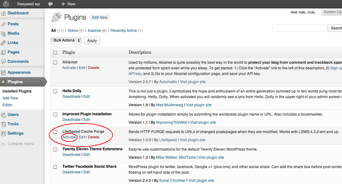Click the Apply button
This screenshot has height=184, width=342.
92,40
